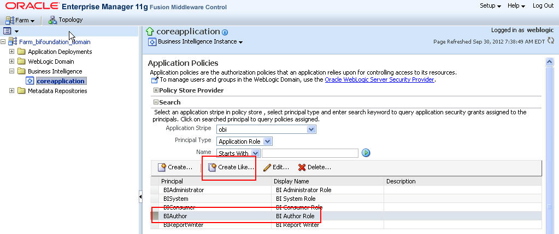The height and width of the screenshot is (234, 559).
Task: Open the Topology view
Action: 66,20
